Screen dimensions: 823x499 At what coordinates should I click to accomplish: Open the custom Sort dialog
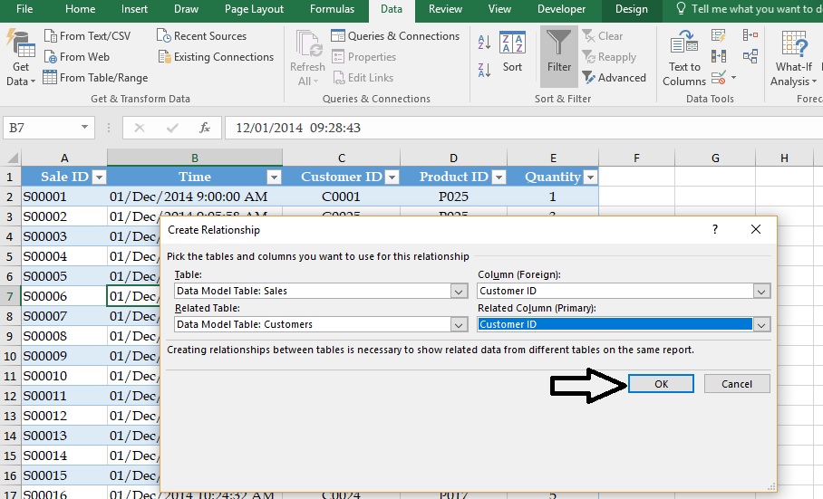coord(512,52)
